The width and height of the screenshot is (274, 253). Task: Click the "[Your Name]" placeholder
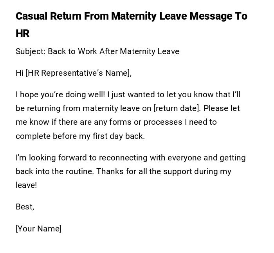(x=38, y=229)
